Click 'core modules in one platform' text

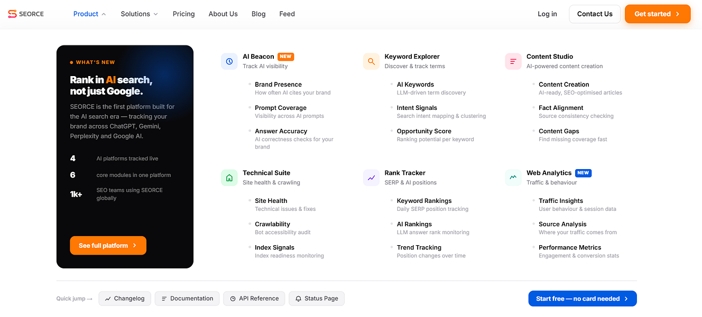(134, 175)
